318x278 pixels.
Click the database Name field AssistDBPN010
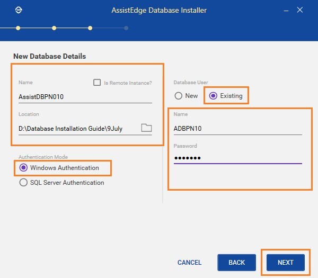tap(85, 97)
